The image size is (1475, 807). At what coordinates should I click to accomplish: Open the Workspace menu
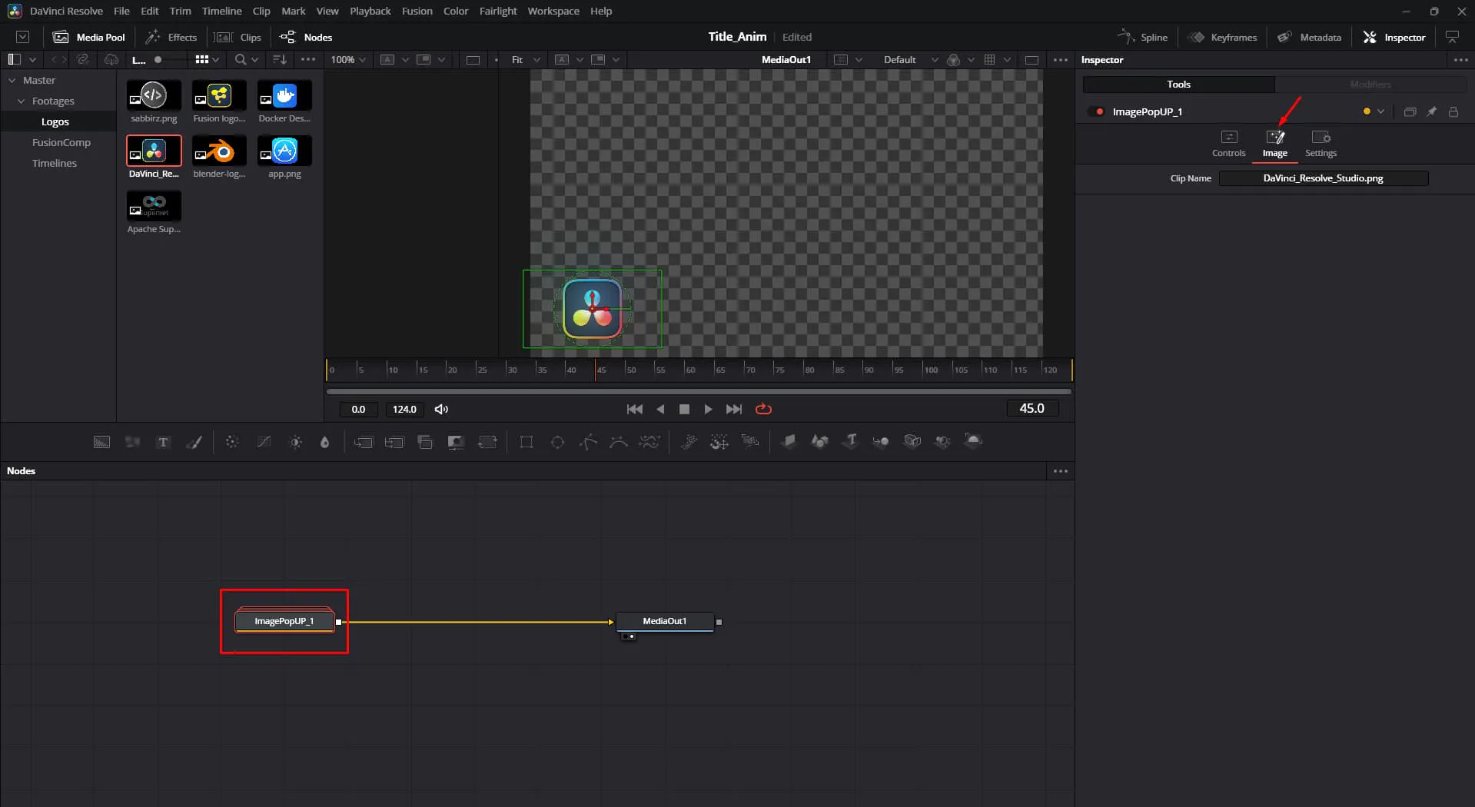point(553,11)
